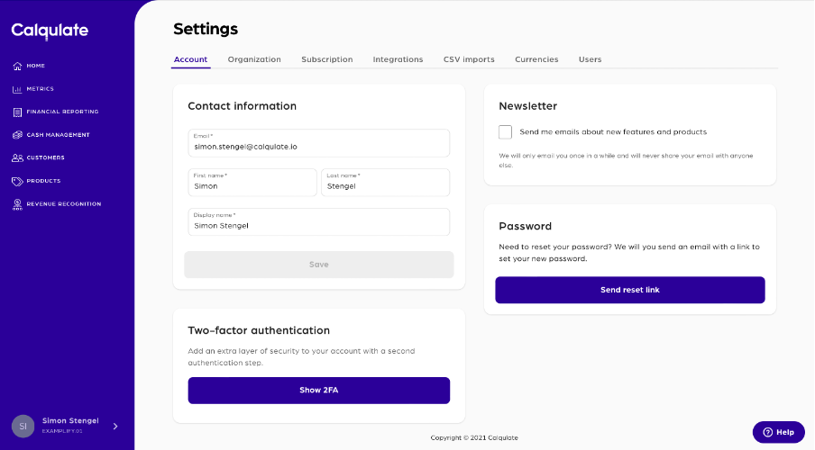This screenshot has height=450, width=815.
Task: Switch to the Organization tab
Action: pos(254,59)
